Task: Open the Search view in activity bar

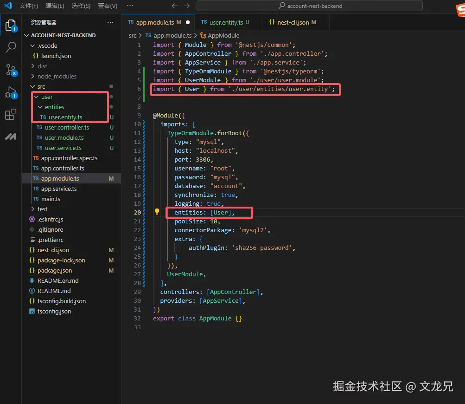Action: [11, 47]
